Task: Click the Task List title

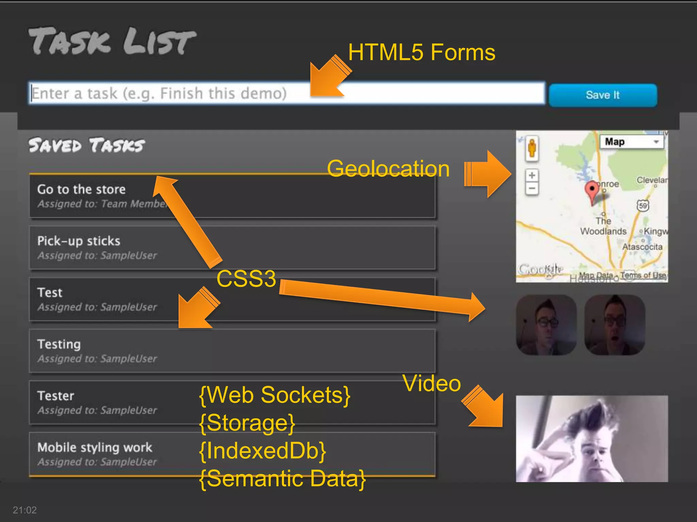Action: (112, 41)
